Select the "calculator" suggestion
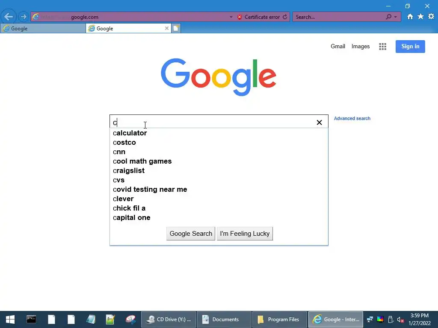438x328 pixels. (x=219, y=133)
